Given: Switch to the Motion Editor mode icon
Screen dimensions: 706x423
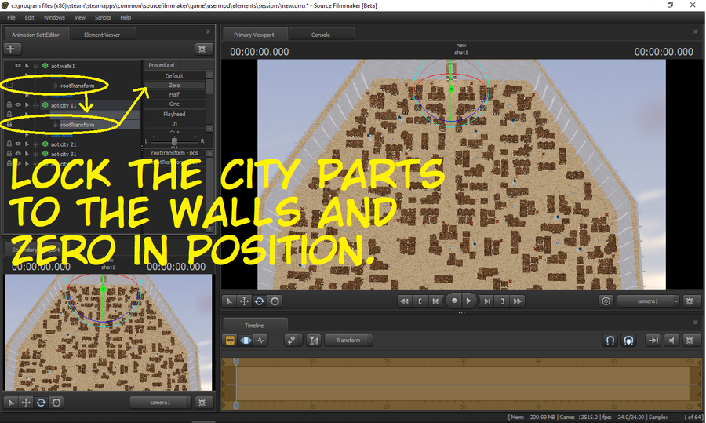Looking at the screenshot, I should point(246,341).
